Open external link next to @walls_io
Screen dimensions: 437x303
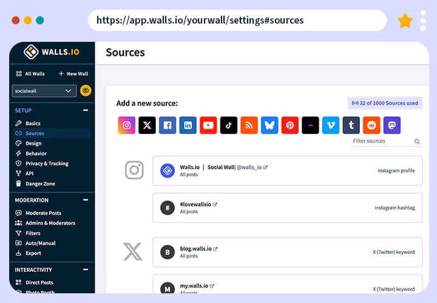pyautogui.click(x=265, y=167)
